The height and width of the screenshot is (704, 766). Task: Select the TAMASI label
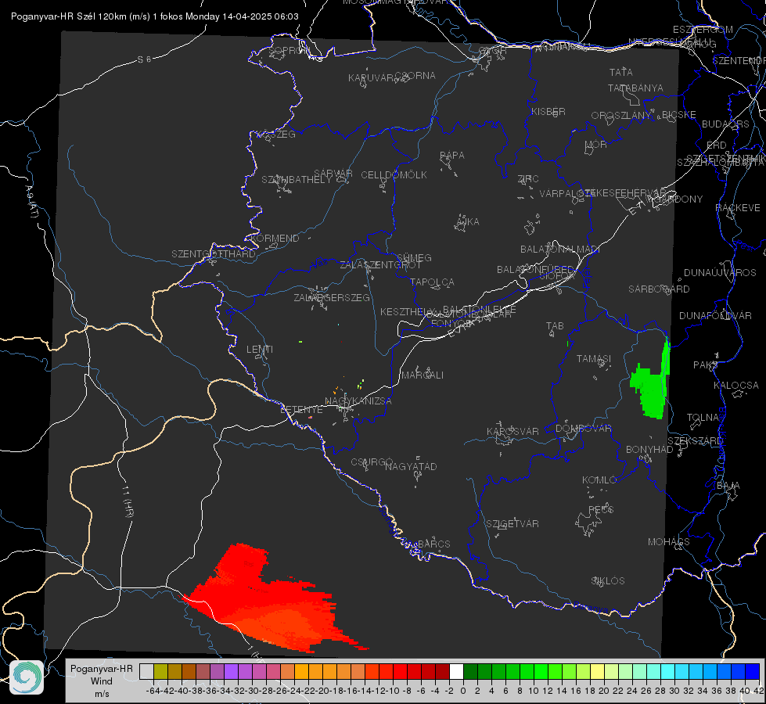coord(594,359)
